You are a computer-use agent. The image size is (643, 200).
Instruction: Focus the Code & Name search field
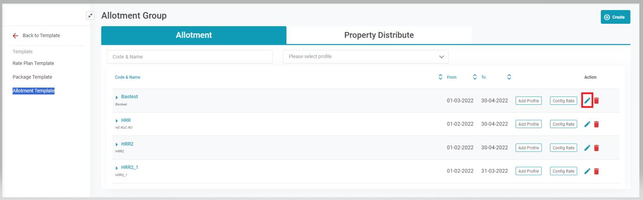[x=189, y=57]
